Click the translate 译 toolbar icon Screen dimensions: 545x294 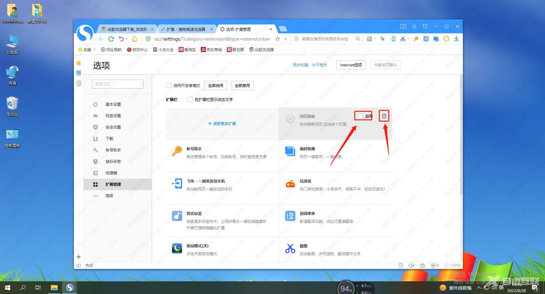point(426,39)
